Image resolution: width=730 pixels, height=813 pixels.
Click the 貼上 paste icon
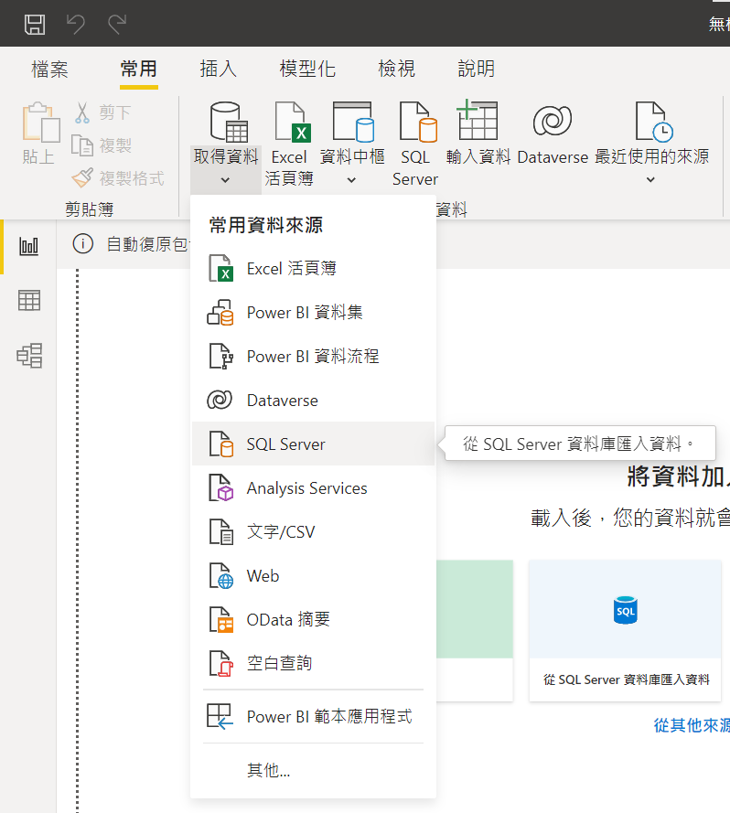(x=40, y=123)
